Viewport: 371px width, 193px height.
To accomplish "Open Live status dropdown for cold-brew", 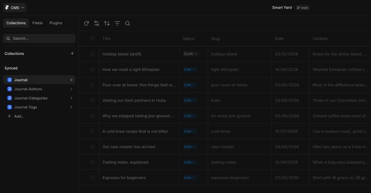I will (x=190, y=131).
